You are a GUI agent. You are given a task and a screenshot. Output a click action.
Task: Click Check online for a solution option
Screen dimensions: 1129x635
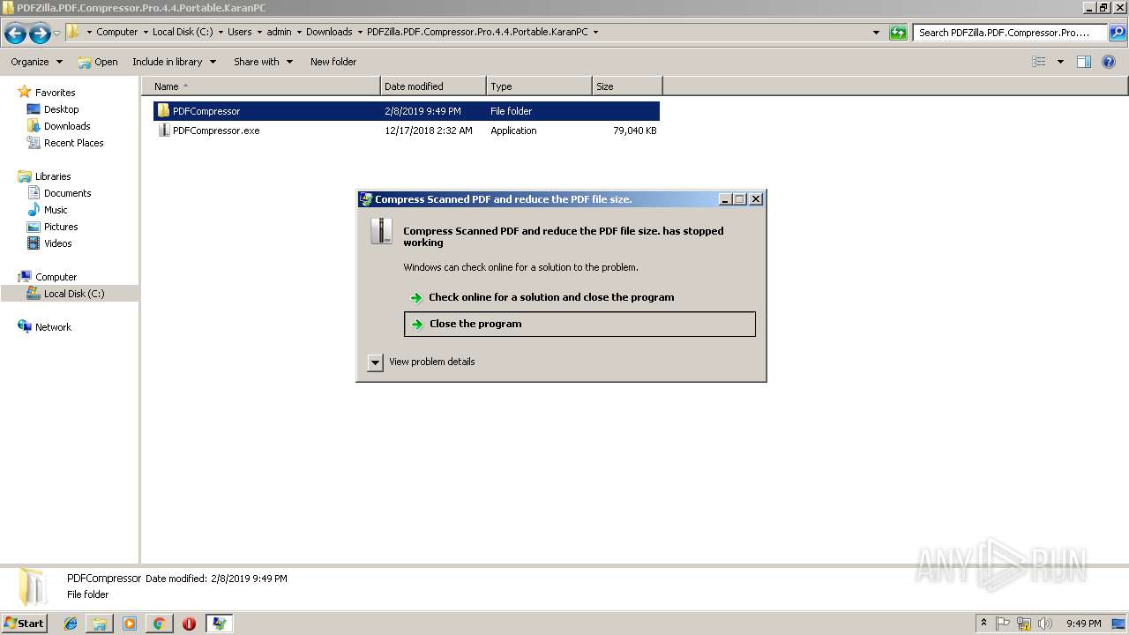[579, 297]
